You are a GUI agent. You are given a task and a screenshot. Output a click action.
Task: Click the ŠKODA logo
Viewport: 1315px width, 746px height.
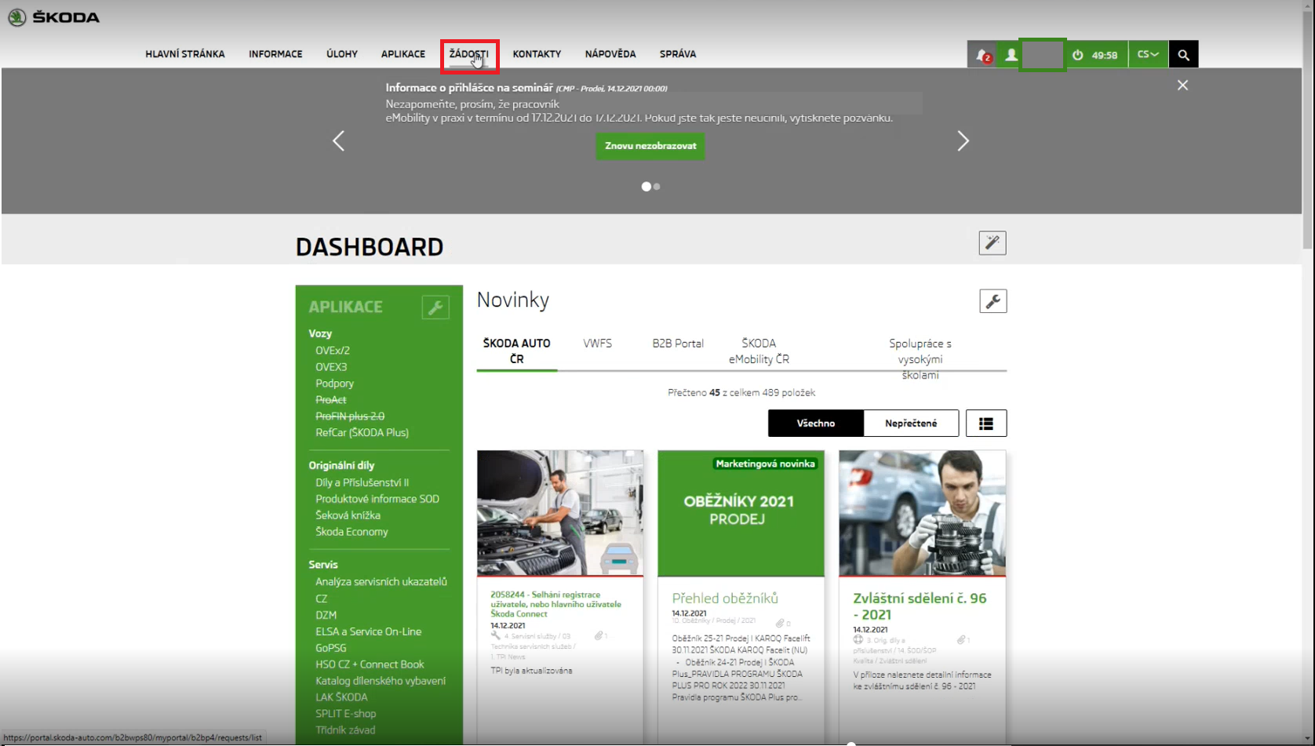53,17
